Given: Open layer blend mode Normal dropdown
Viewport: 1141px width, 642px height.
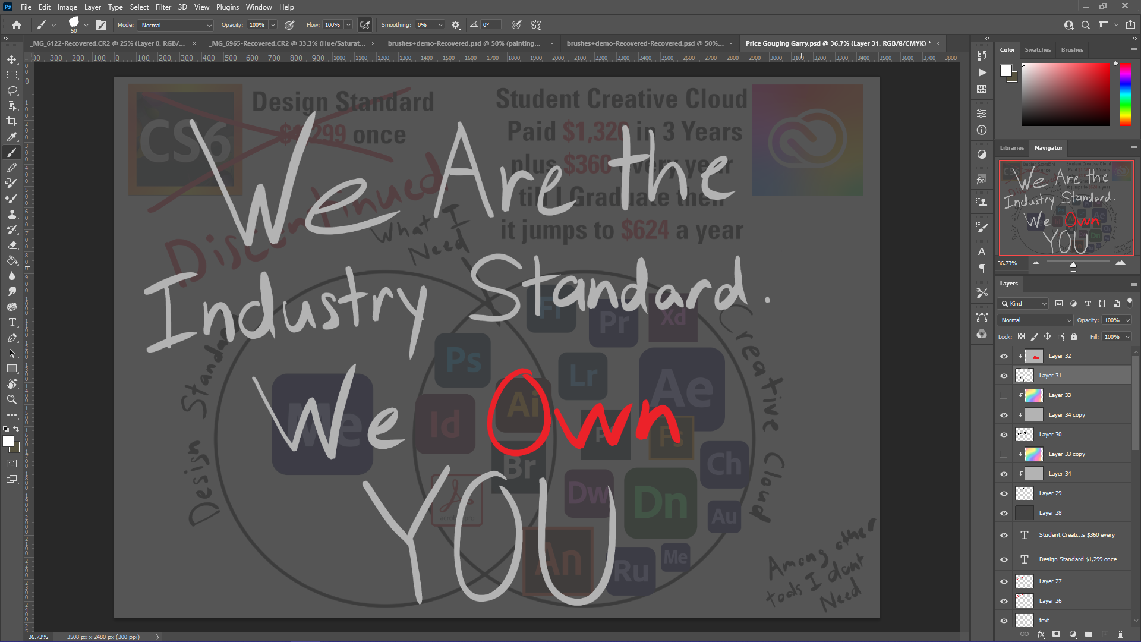Looking at the screenshot, I should (x=1035, y=320).
